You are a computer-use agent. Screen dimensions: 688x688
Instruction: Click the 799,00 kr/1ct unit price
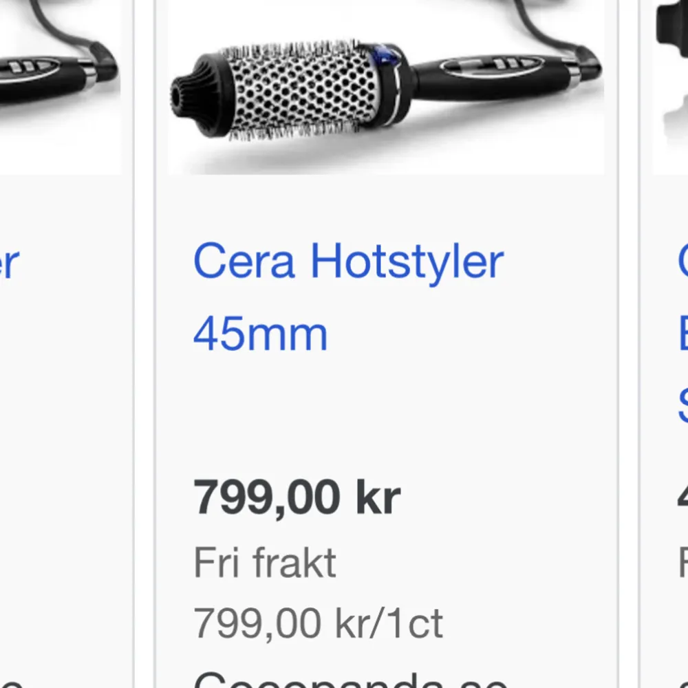(319, 621)
